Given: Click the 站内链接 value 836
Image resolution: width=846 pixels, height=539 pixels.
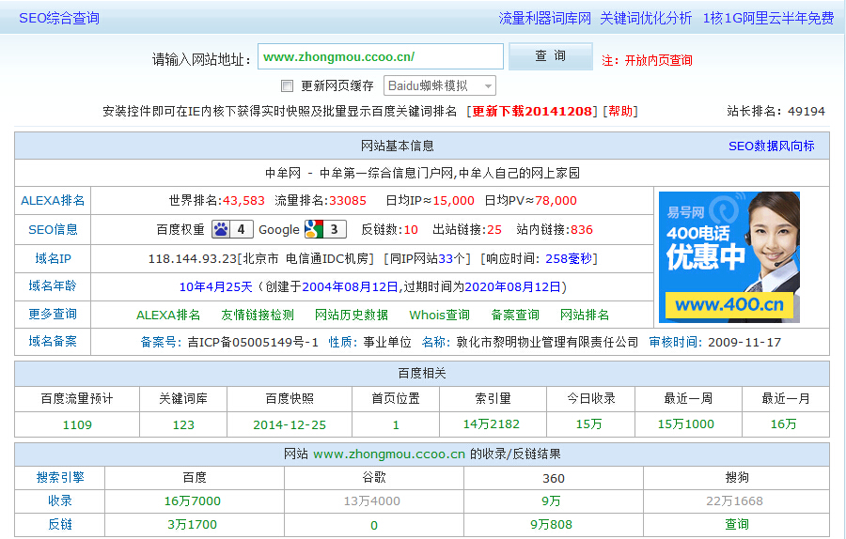Looking at the screenshot, I should 582,230.
